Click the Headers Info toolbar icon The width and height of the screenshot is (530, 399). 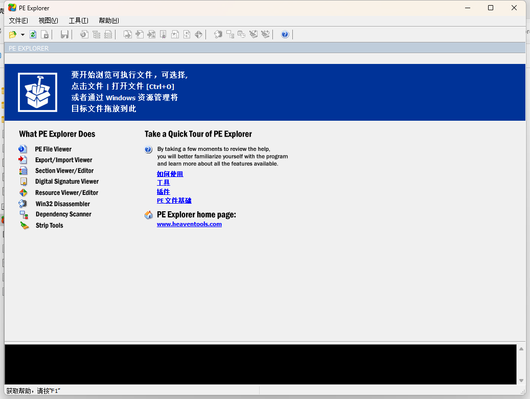click(x=84, y=34)
